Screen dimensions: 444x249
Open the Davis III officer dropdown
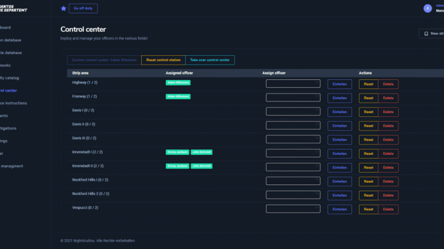pyautogui.click(x=293, y=139)
